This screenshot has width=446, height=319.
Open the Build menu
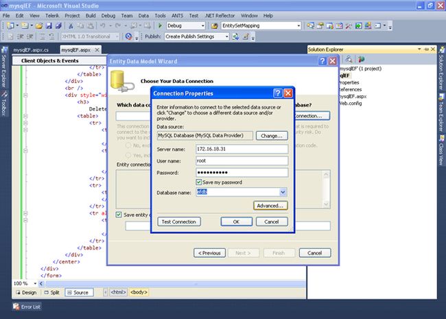point(91,16)
